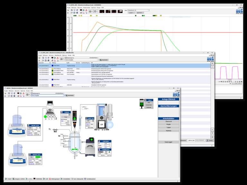Click N2 valve symbol

click(x=55, y=130)
